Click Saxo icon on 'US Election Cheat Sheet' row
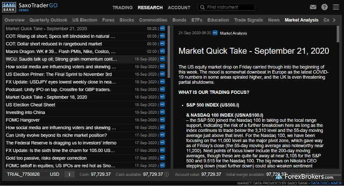Image resolution: width=344 pixels, height=186 pixels. pyautogui.click(x=162, y=104)
